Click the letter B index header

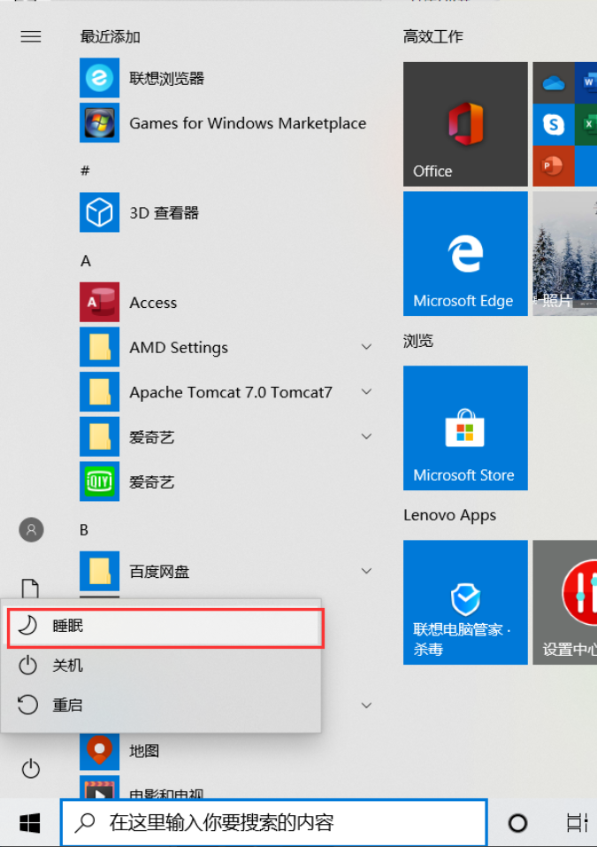[84, 530]
